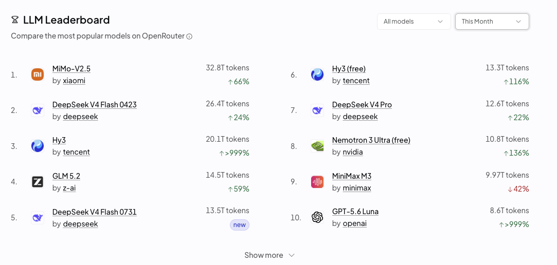
Task: Click the new badge on DeepSeek V4 Flash 0731
Action: (x=240, y=225)
